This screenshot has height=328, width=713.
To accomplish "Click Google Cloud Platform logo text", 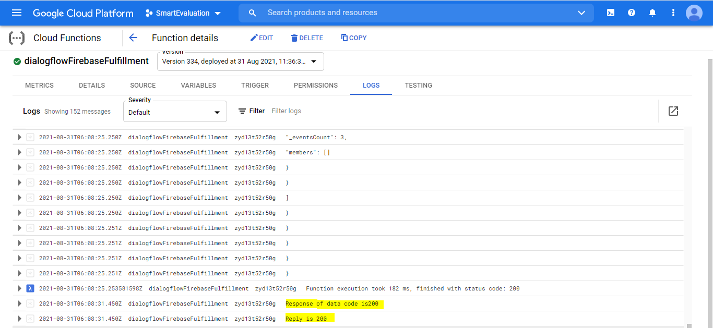I will pyautogui.click(x=83, y=13).
